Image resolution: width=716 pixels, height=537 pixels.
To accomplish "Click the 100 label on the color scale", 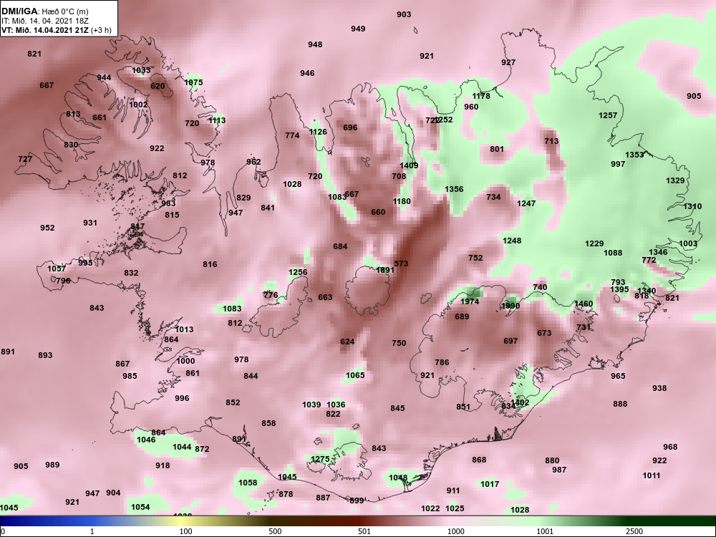I will 185,531.
